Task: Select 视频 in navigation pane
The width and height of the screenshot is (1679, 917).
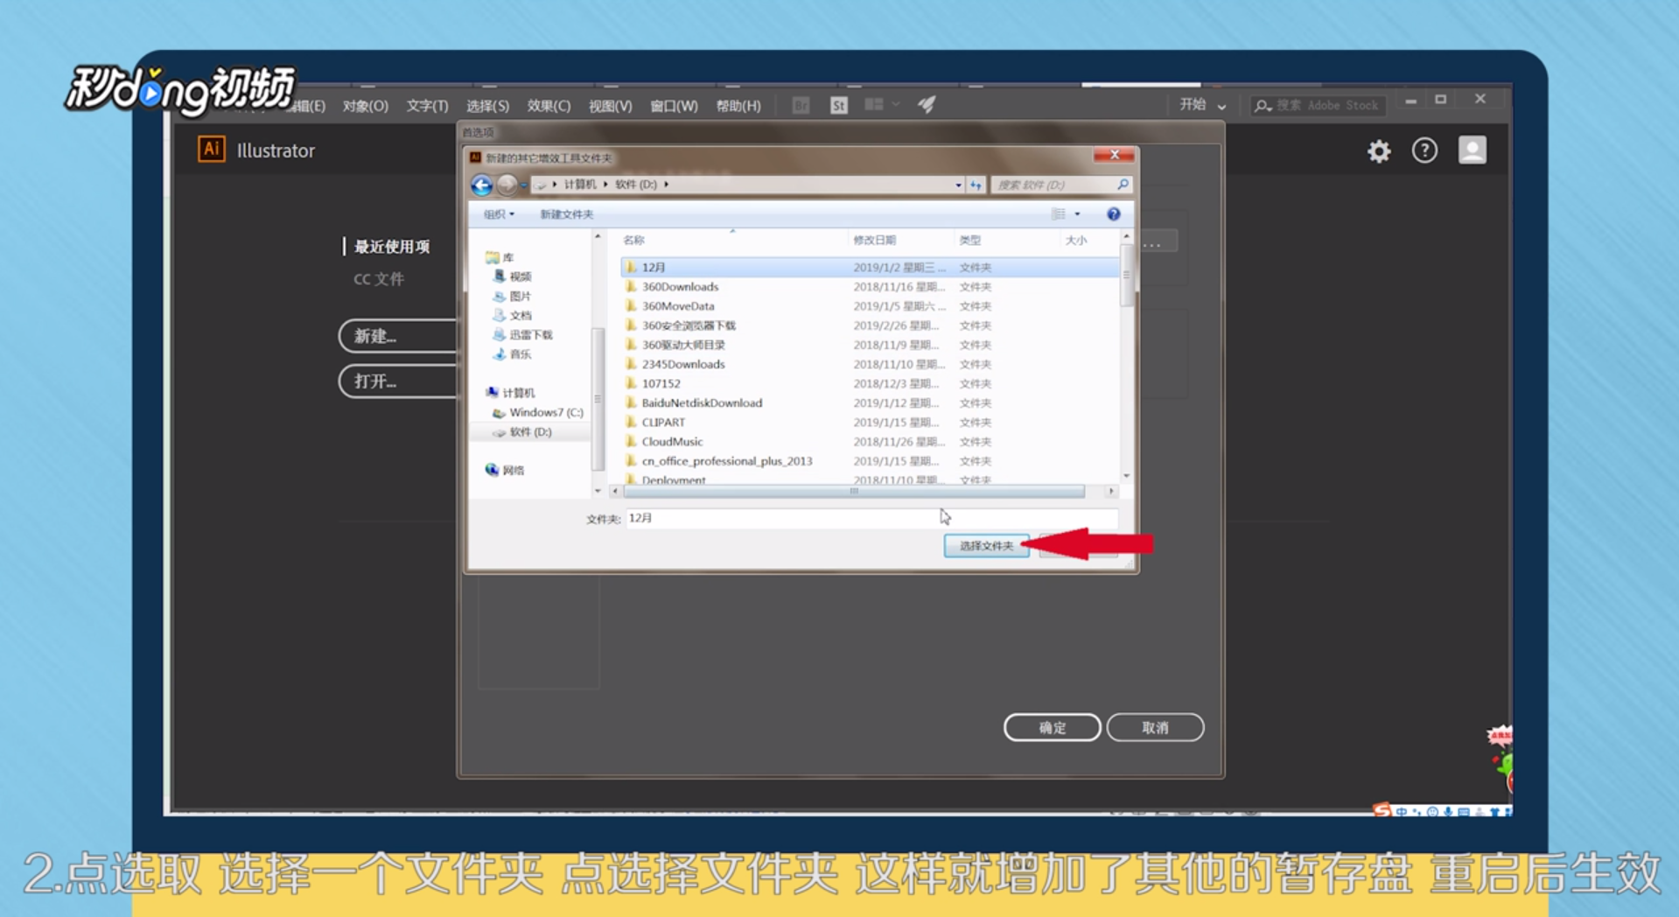Action: click(513, 276)
